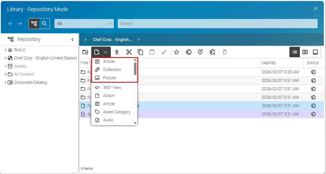The width and height of the screenshot is (326, 174).
Task: Copy the selected content item
Action: (140, 52)
